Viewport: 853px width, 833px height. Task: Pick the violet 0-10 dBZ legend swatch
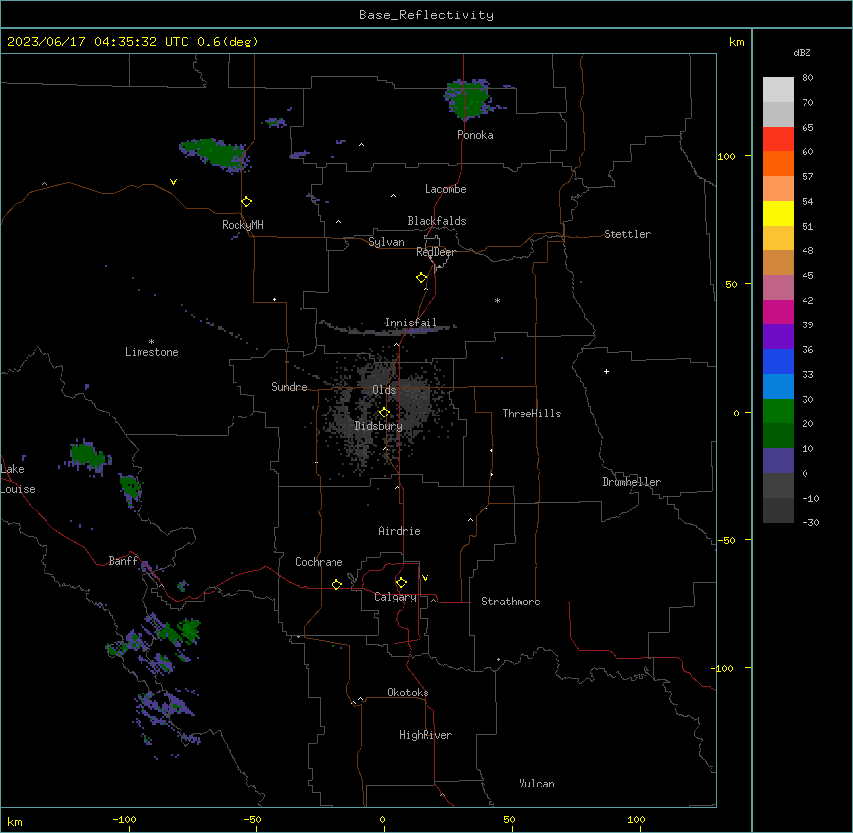click(x=778, y=461)
